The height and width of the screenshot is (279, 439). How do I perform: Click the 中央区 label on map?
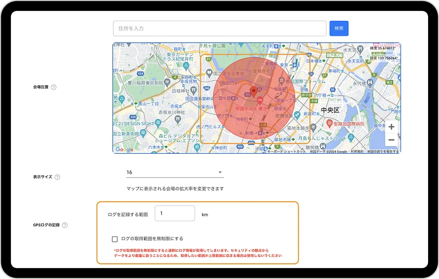(x=330, y=110)
